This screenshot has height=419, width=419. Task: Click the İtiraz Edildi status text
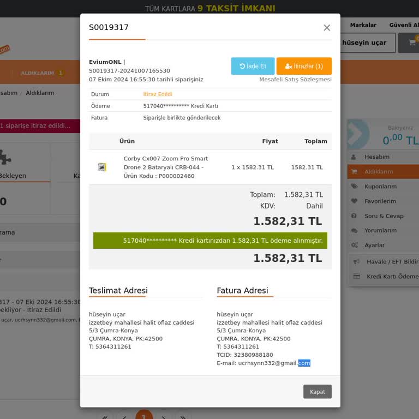tap(158, 94)
